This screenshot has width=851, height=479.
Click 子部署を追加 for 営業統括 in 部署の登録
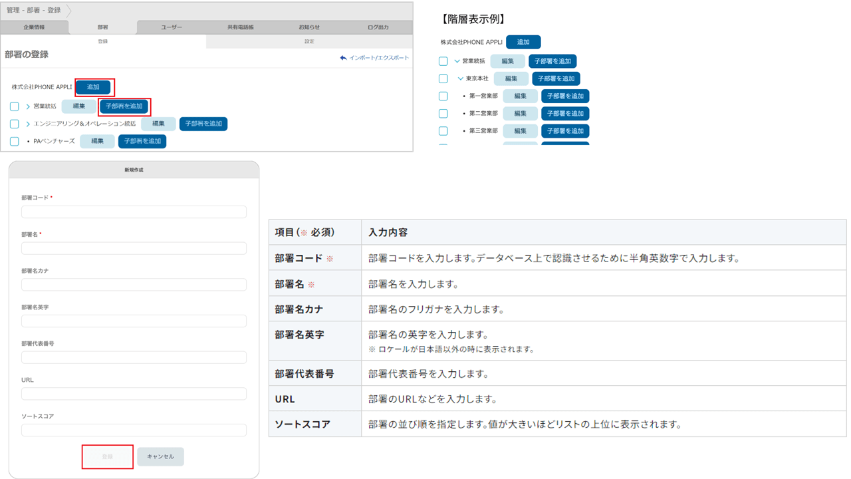click(124, 106)
